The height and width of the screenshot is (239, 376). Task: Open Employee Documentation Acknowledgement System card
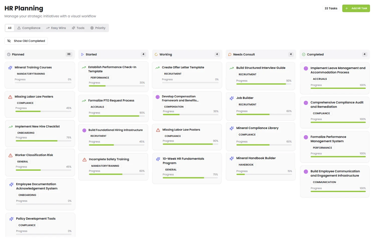click(x=40, y=194)
